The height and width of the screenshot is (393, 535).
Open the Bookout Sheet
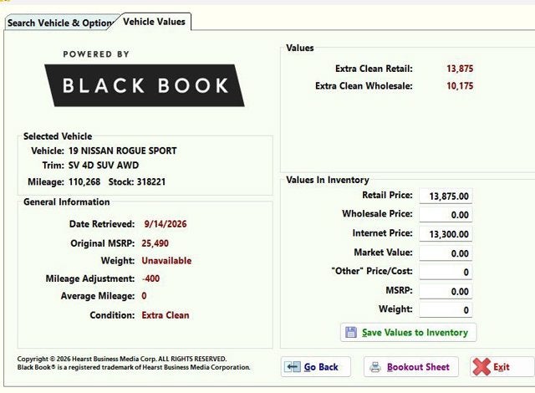[x=411, y=367]
